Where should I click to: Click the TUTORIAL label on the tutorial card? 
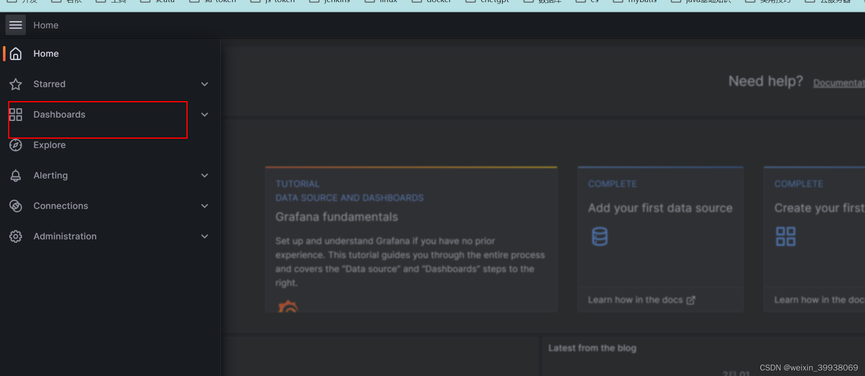pos(297,184)
